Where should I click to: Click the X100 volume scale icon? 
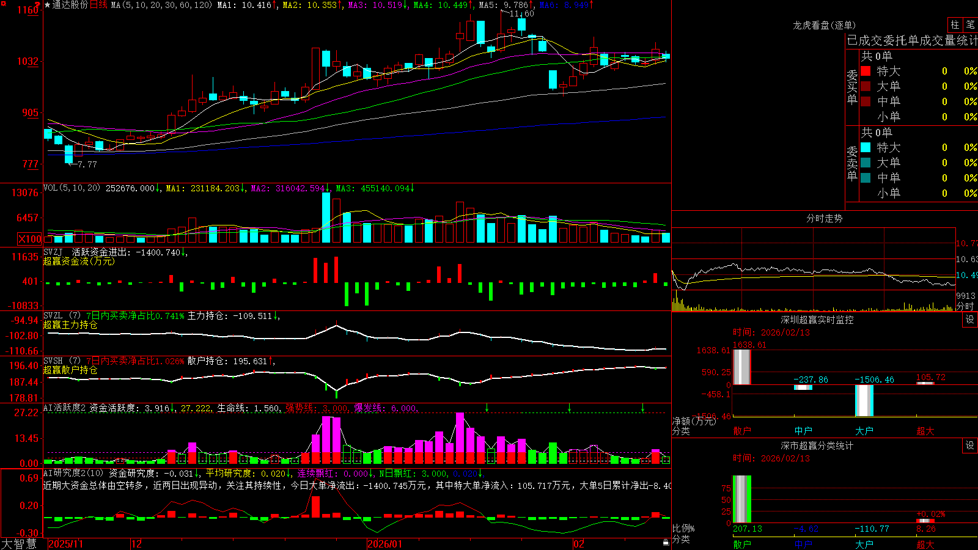click(x=30, y=239)
